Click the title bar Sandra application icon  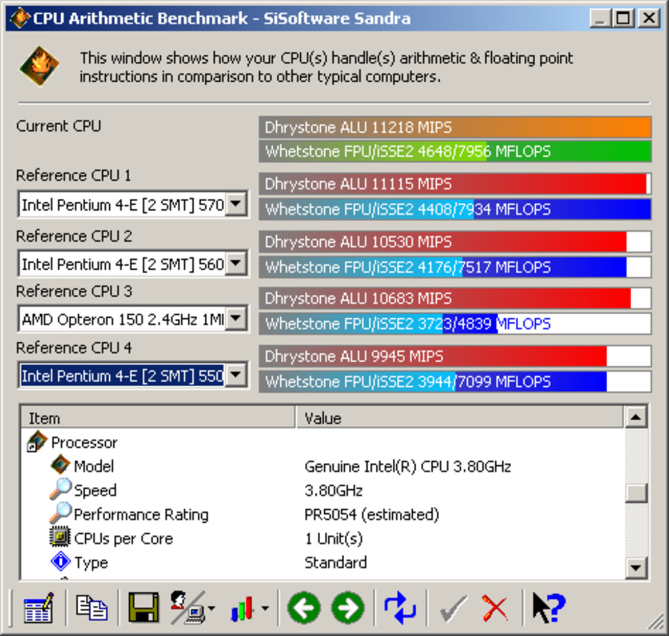19,18
